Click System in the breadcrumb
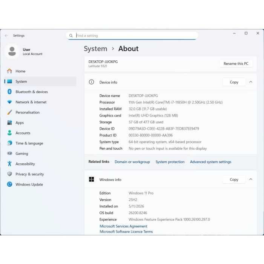The height and width of the screenshot is (264, 264). (x=95, y=49)
